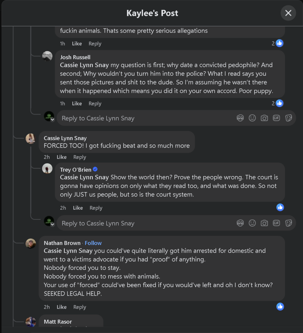The image size is (303, 333).
Task: Close Kaylee's Post dialog
Action: pos(288,13)
